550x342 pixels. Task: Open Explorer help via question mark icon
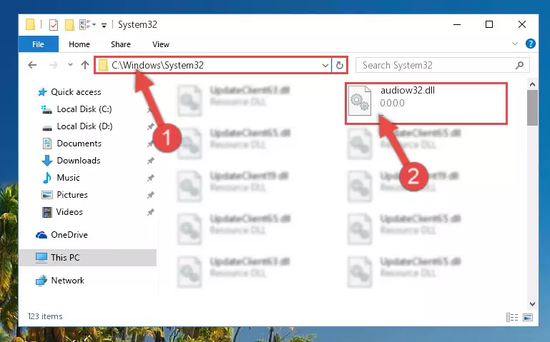531,44
